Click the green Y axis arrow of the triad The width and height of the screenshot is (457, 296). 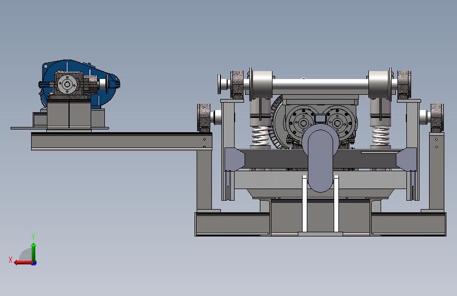click(x=34, y=252)
